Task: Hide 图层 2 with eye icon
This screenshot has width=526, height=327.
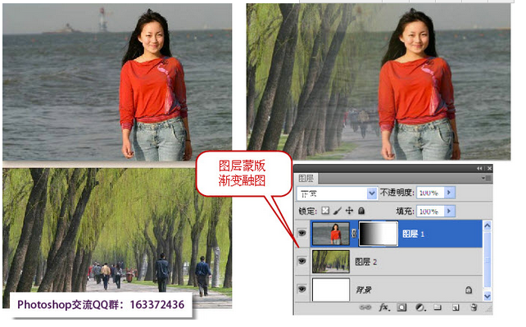Action: 302,261
